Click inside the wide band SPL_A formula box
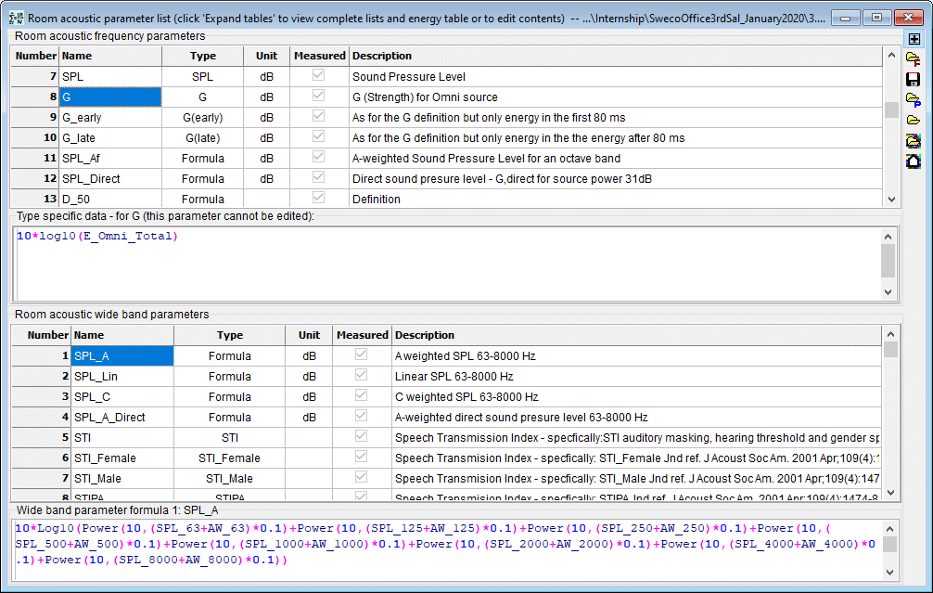Viewport: 933px width, 593px height. 447,550
